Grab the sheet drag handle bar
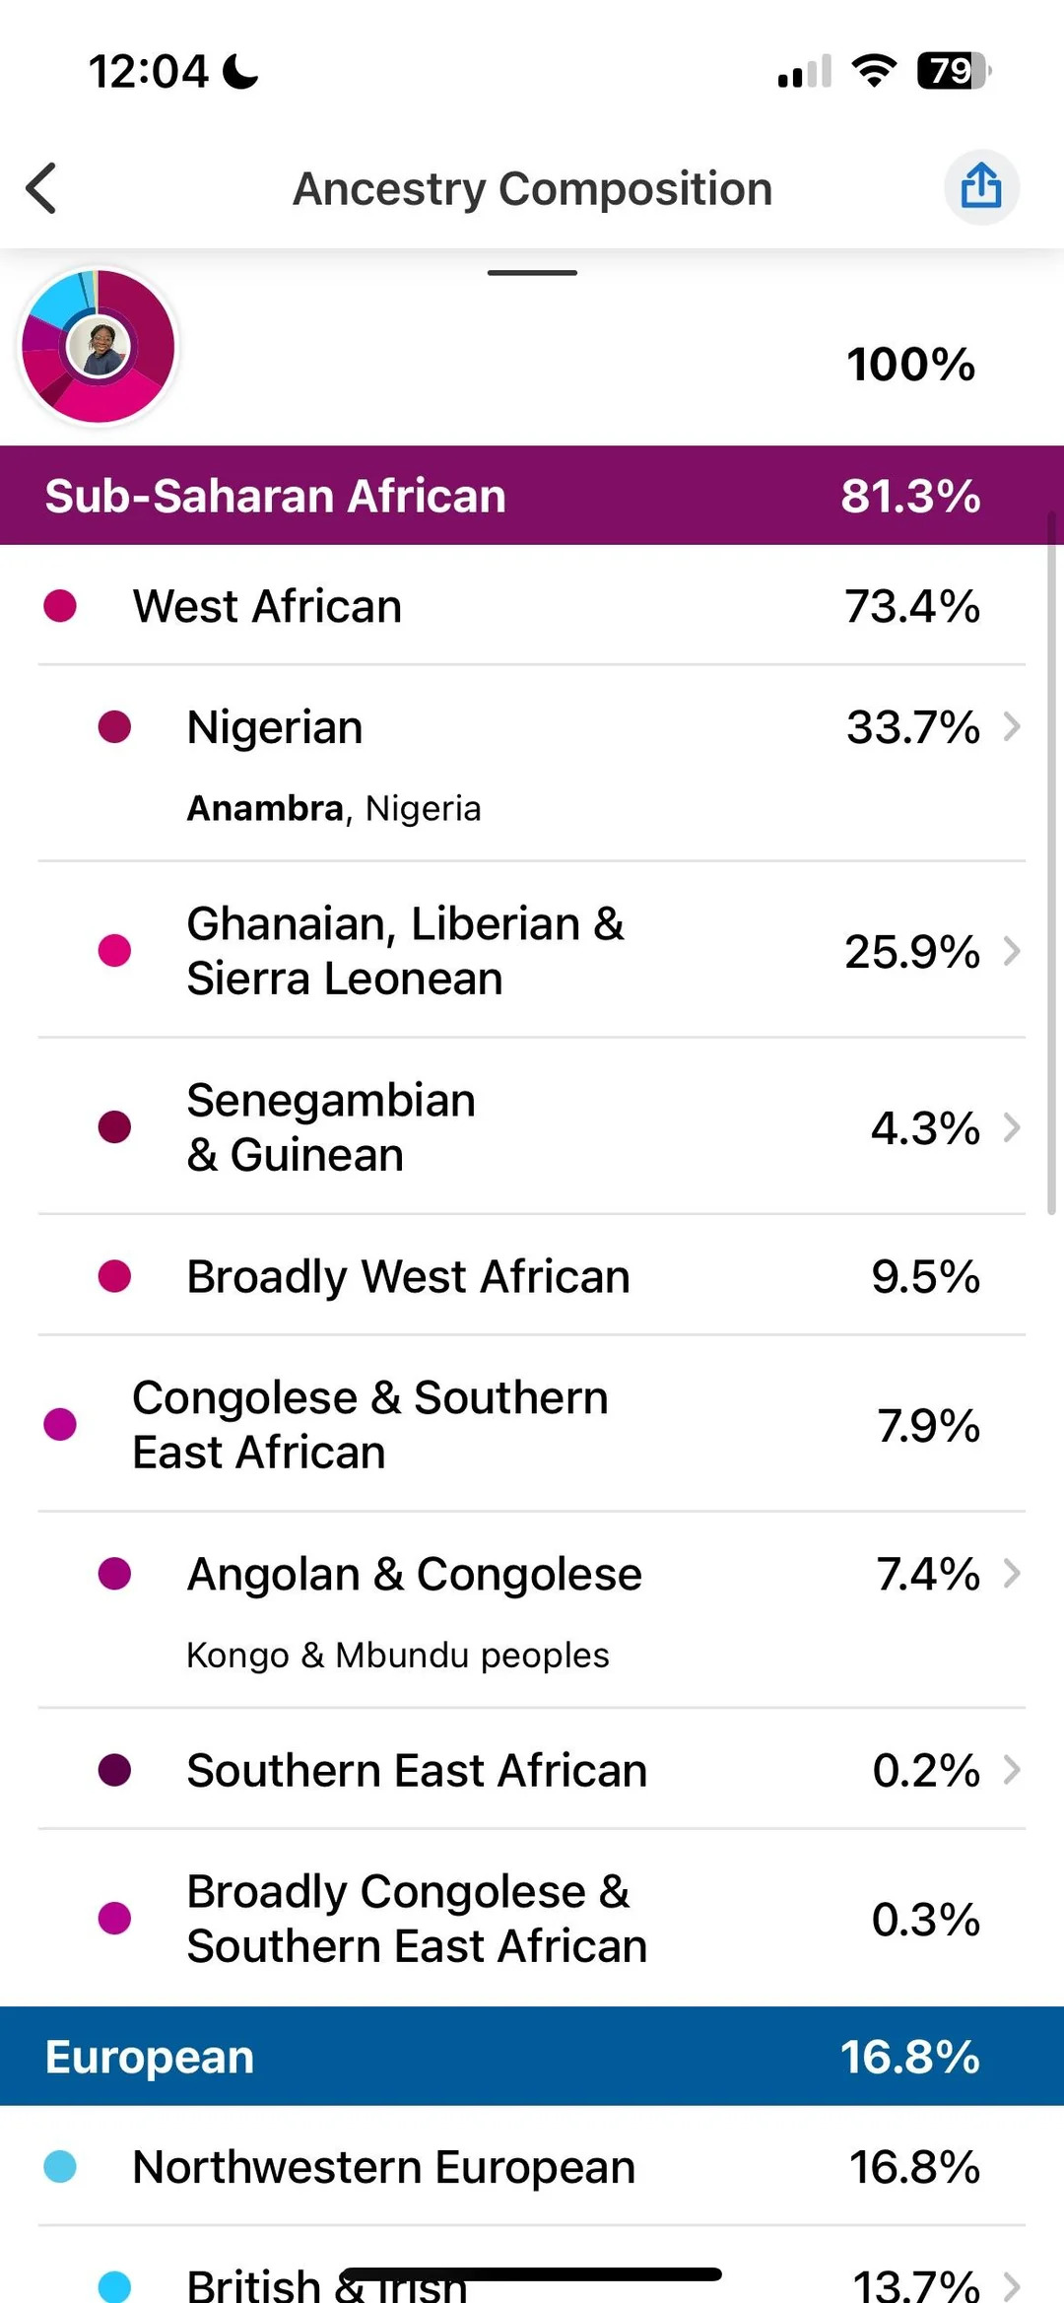 point(532,273)
